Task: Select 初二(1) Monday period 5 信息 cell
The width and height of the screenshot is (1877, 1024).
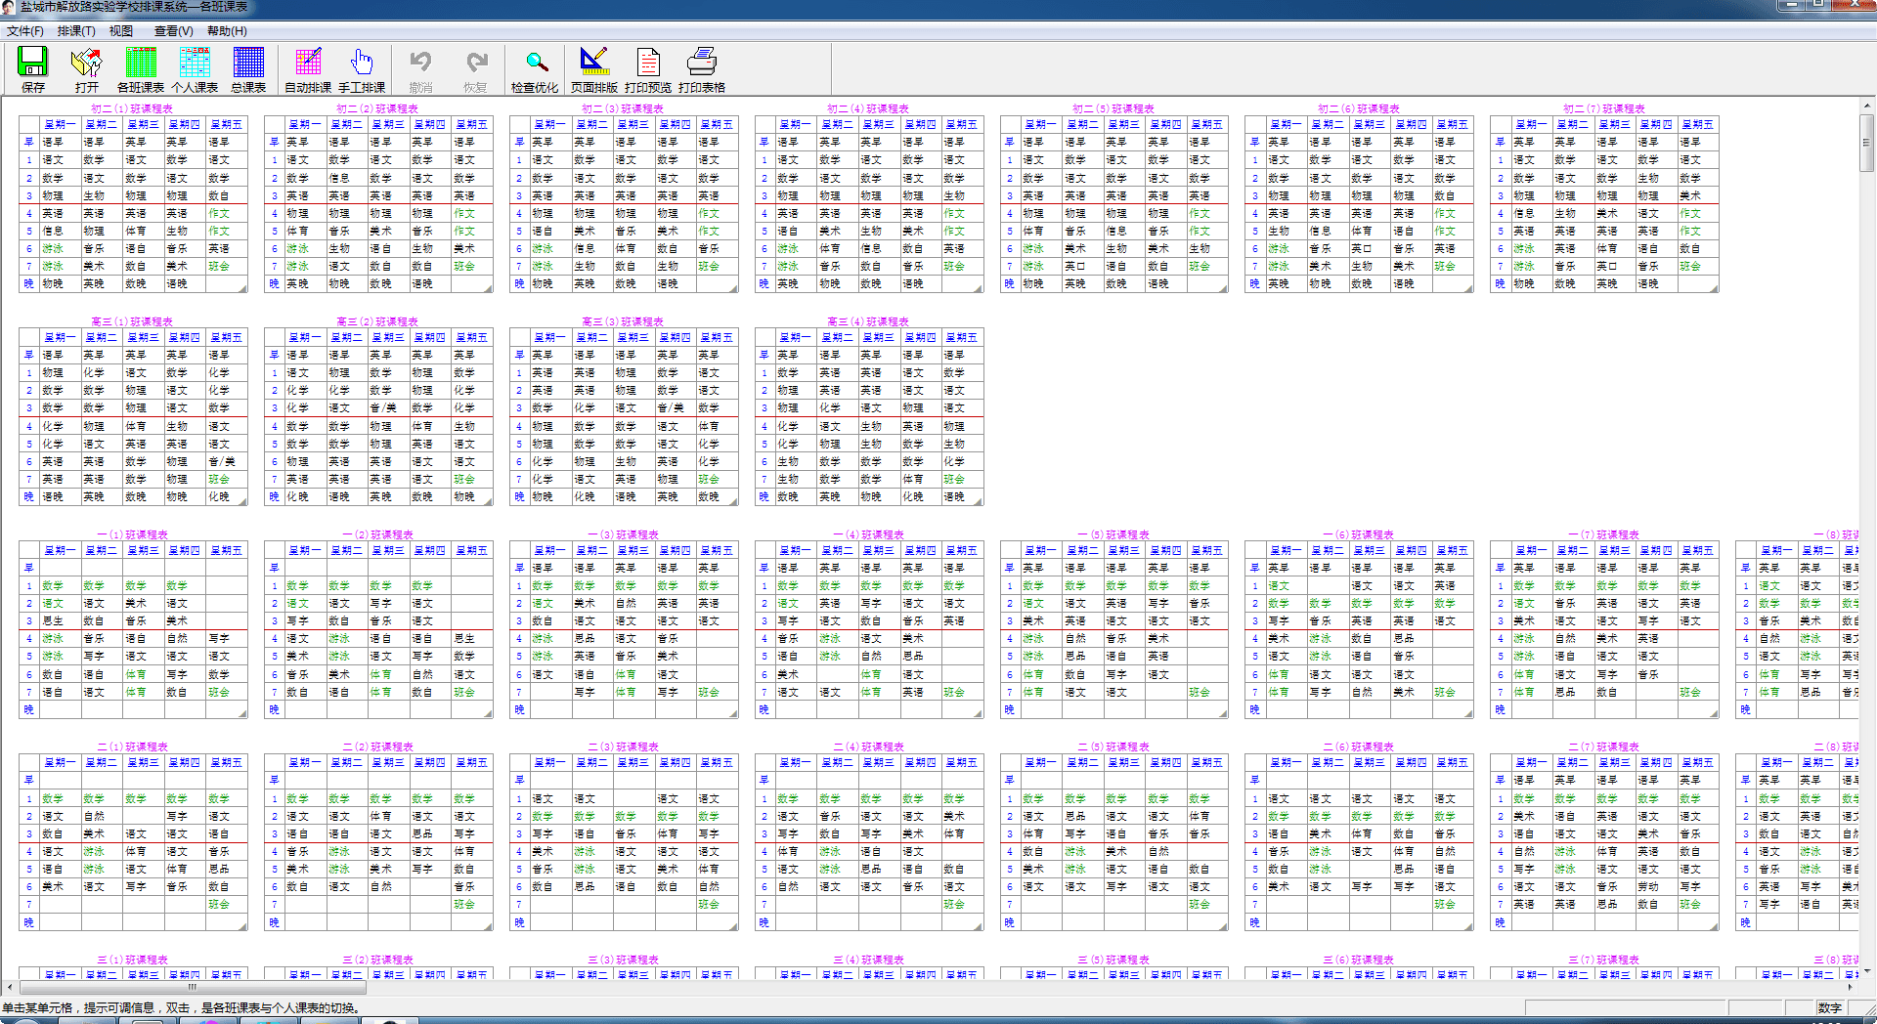Action: pyautogui.click(x=60, y=231)
